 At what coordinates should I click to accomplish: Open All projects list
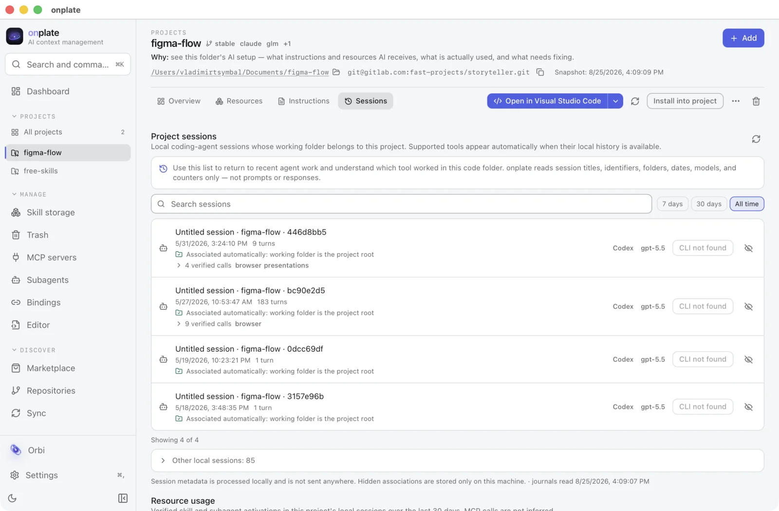68,132
